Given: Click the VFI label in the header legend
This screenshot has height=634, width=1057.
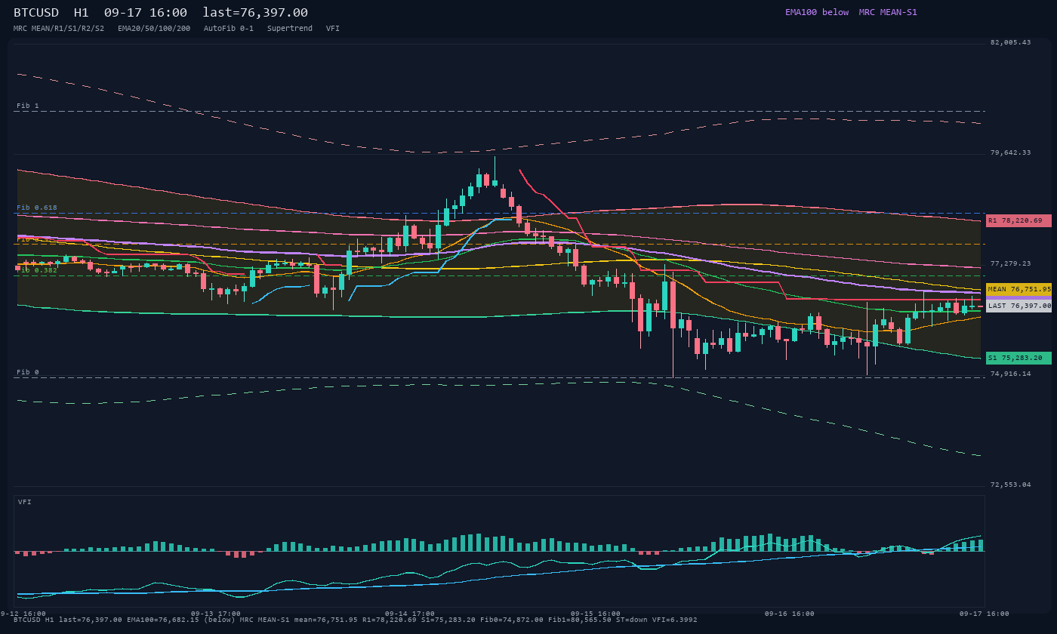Looking at the screenshot, I should click(333, 29).
